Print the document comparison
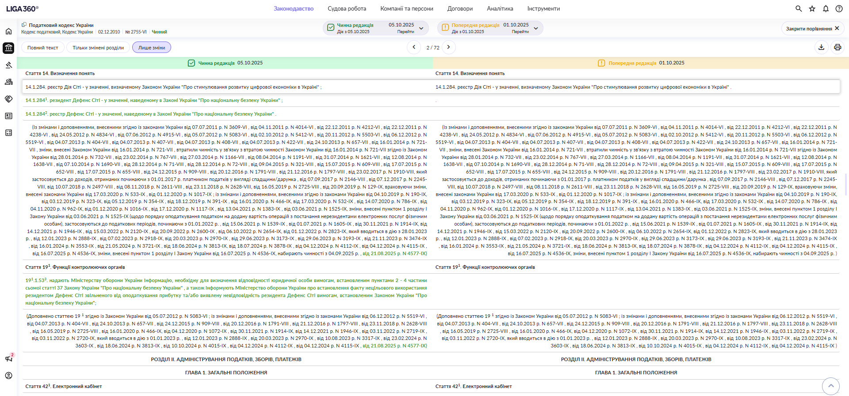 click(838, 47)
